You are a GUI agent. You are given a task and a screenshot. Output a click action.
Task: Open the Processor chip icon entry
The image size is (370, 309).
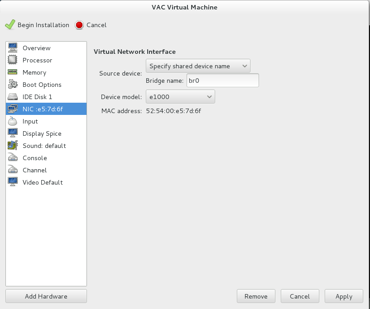13,60
